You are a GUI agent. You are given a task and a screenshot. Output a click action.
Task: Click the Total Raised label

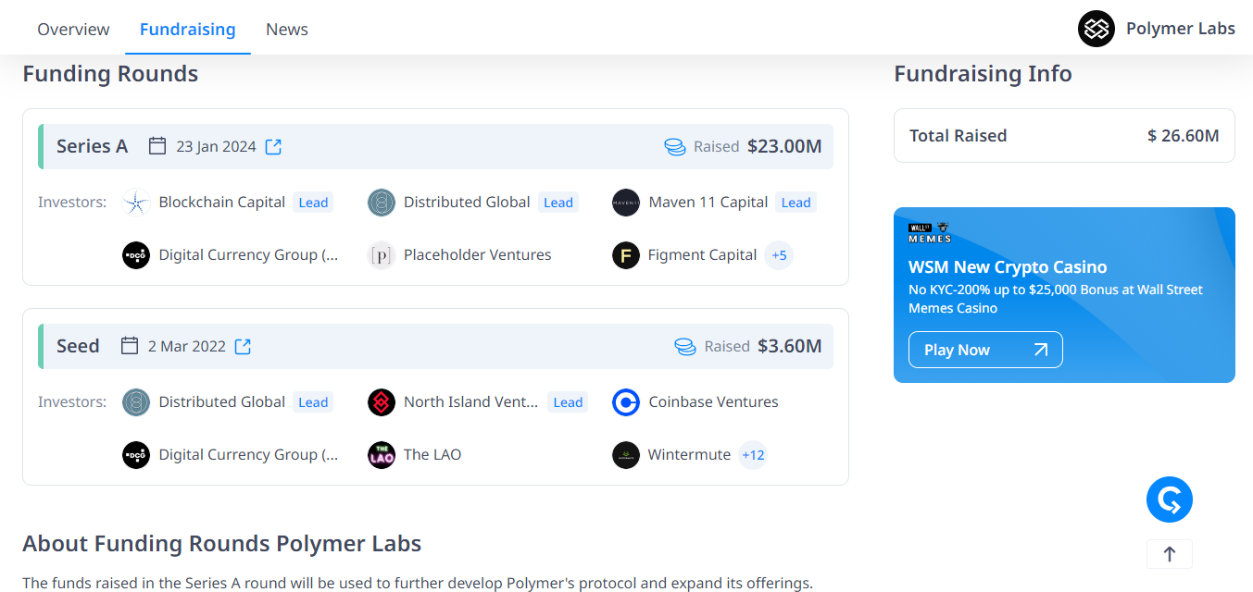coord(958,136)
